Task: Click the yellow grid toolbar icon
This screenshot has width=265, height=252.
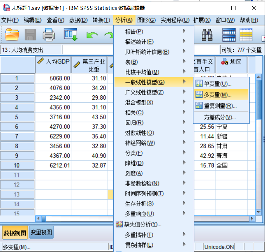Action: (x=246, y=35)
